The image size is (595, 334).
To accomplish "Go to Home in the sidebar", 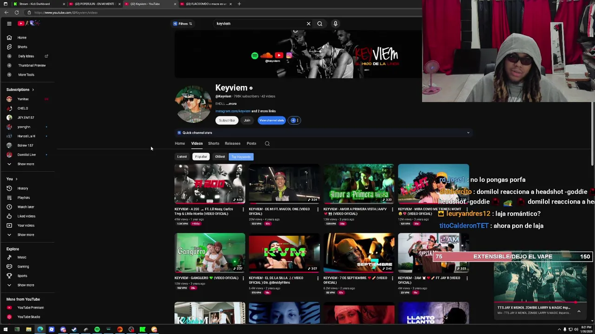I will coord(22,38).
